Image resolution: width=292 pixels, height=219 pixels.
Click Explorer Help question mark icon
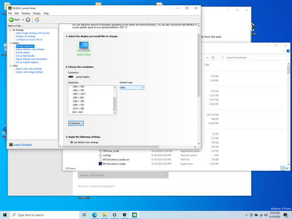click(288, 51)
